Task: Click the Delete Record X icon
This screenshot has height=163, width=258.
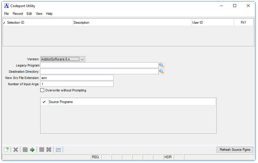Action: click(16, 150)
